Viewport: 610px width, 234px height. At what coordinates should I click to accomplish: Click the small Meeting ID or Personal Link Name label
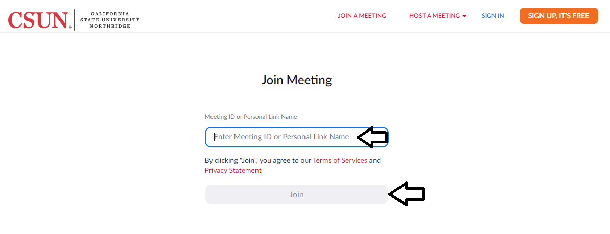tap(251, 117)
